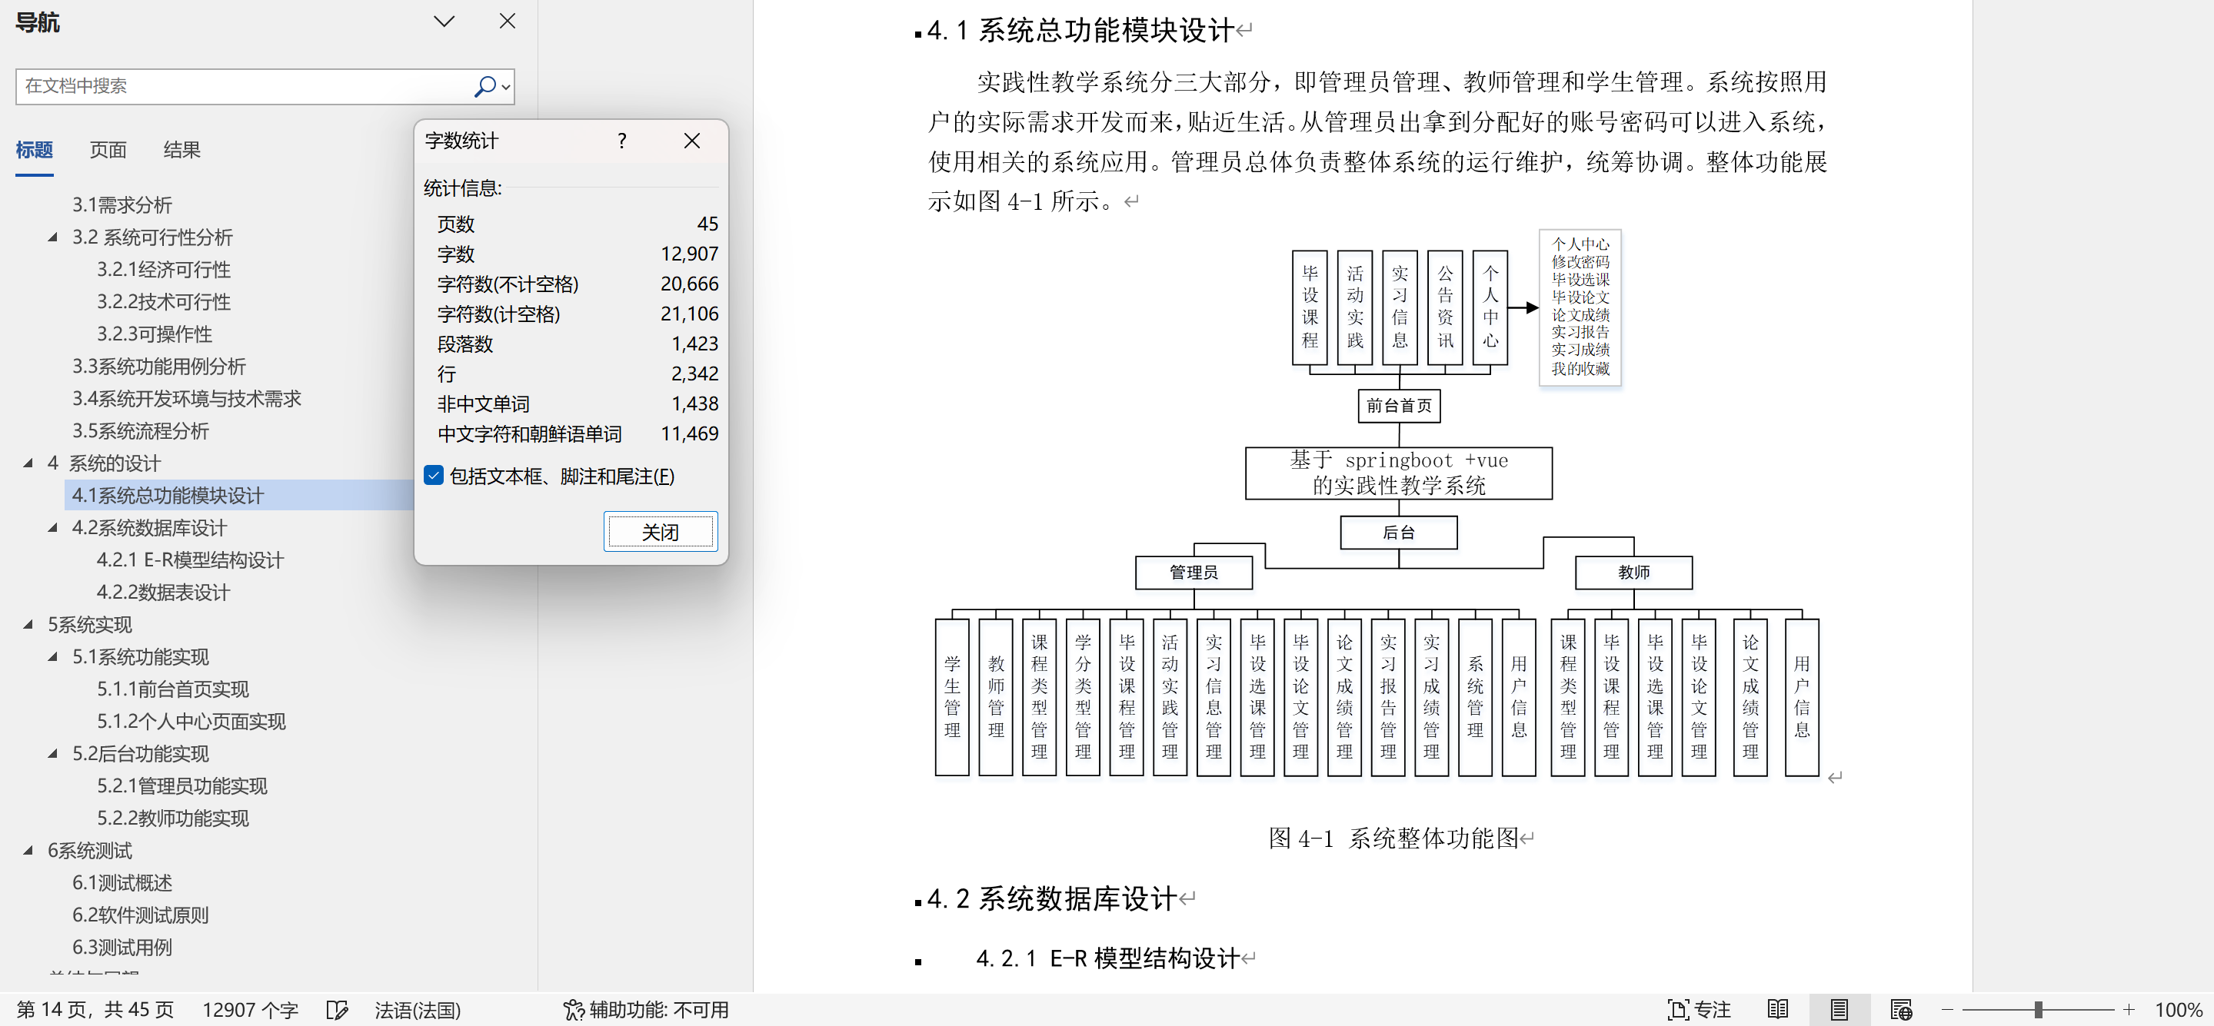Click the 100% zoom level
This screenshot has width=2214, height=1026.
point(2178,1010)
